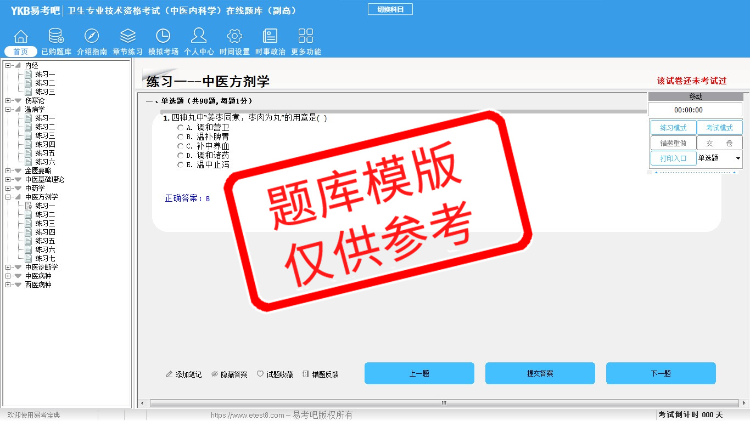Expand the 金匮要略 tree node
This screenshot has width=750, height=421.
point(8,170)
